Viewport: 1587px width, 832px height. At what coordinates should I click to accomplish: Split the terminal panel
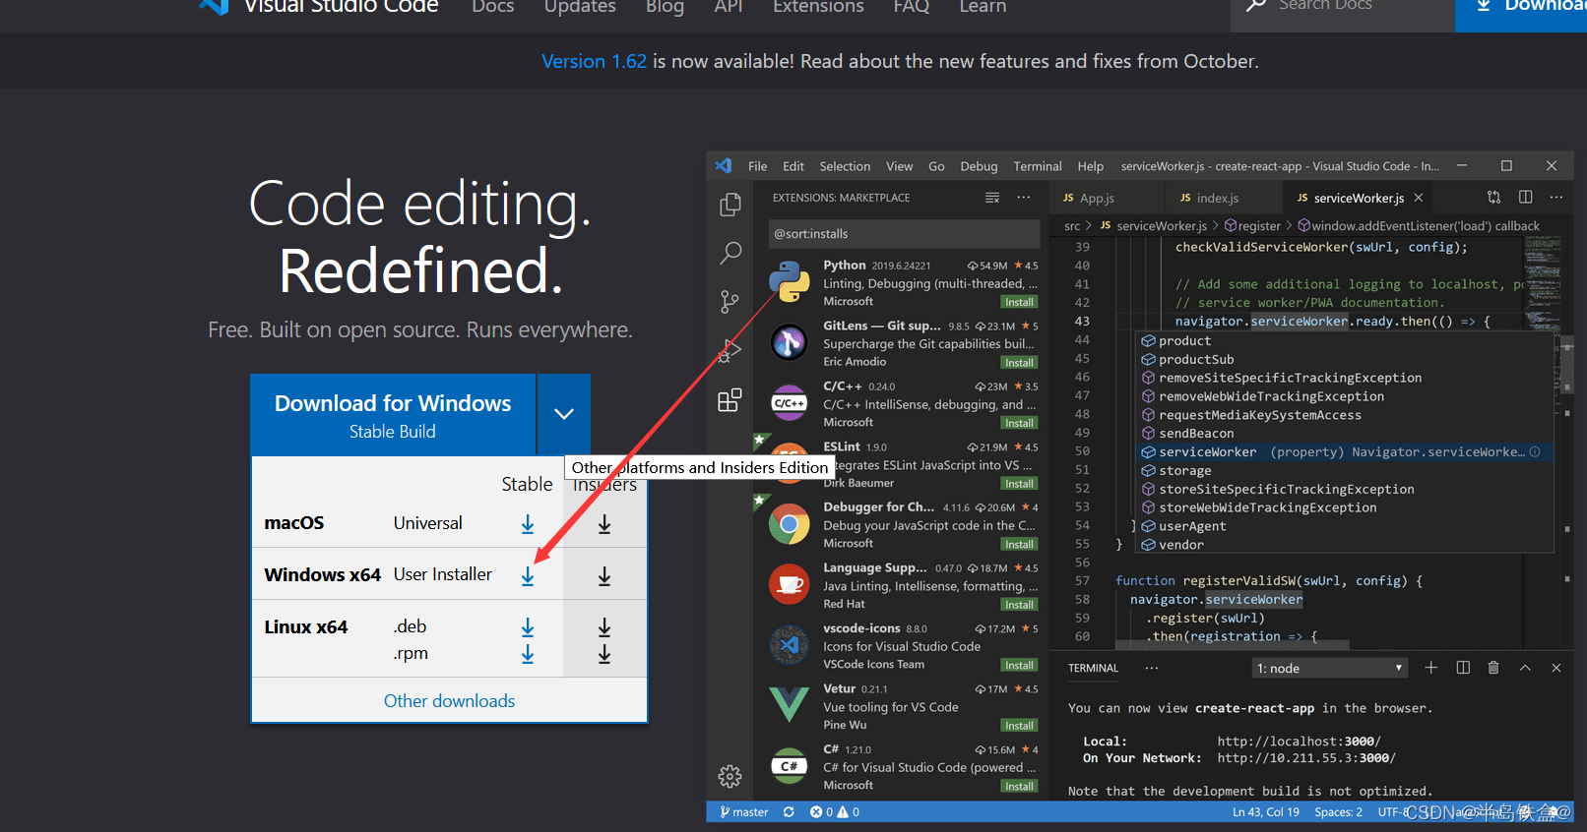[x=1463, y=668]
